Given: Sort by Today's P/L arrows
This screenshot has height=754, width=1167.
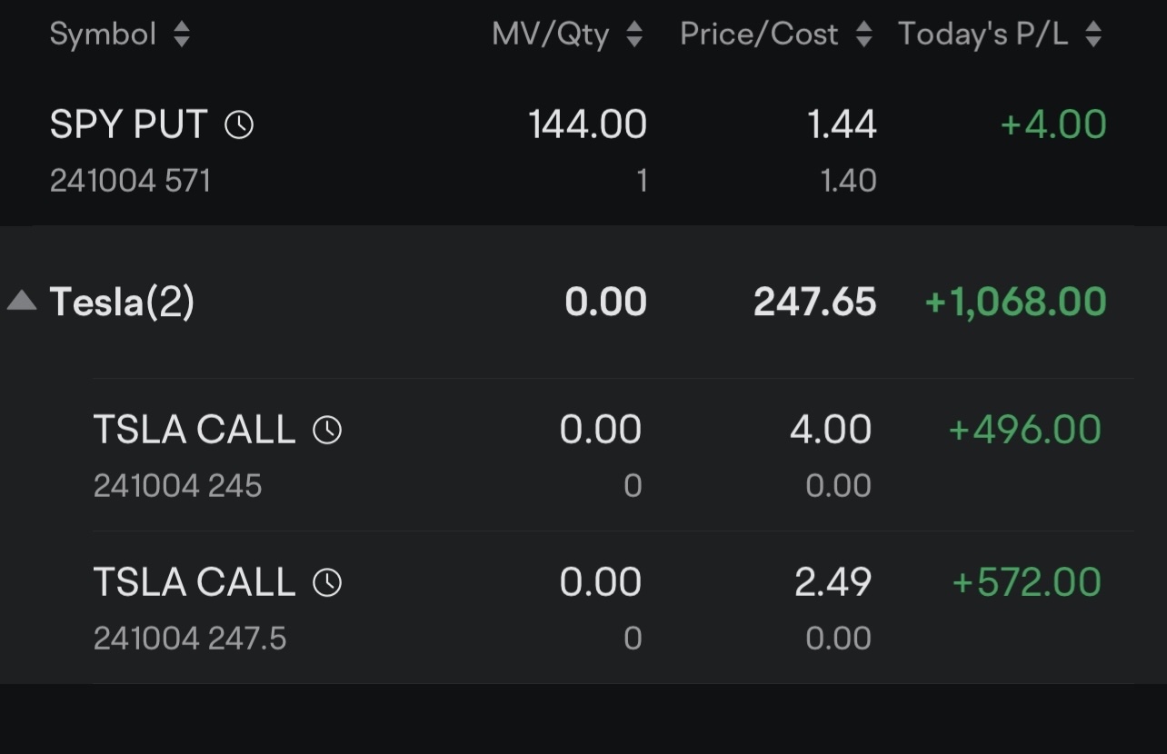Looking at the screenshot, I should point(1093,35).
